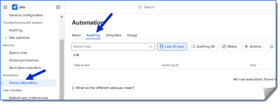Click the sidebar scrollbar up arrow
The width and height of the screenshot is (280, 104).
point(62,17)
